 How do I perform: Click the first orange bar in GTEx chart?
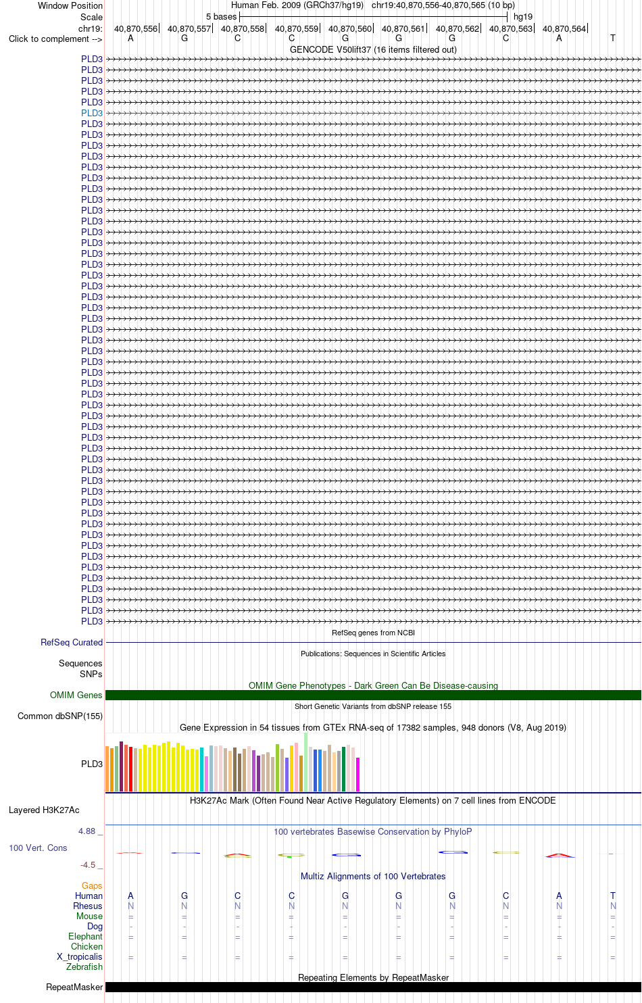(107, 768)
